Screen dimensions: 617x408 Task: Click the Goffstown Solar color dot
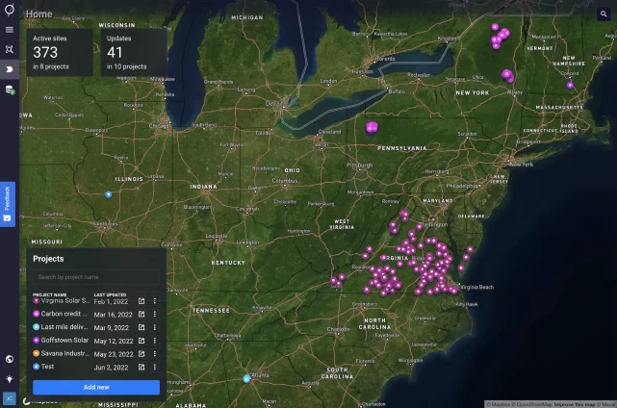click(37, 340)
